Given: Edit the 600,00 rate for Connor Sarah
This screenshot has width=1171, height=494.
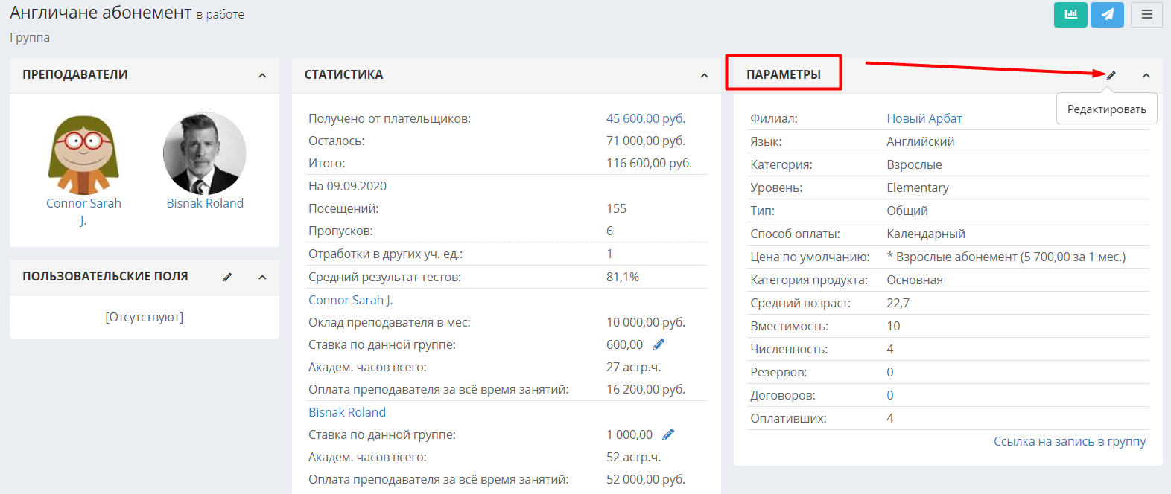Looking at the screenshot, I should point(659,344).
